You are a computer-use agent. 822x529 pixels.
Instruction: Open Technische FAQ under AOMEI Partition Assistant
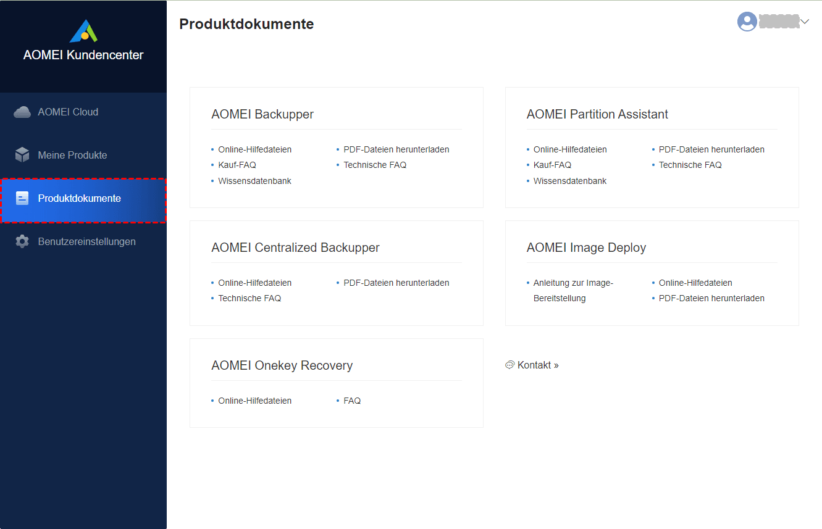tap(690, 165)
